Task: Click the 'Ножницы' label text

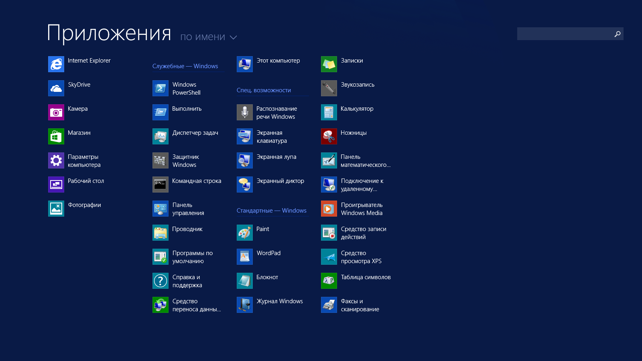Action: click(354, 133)
